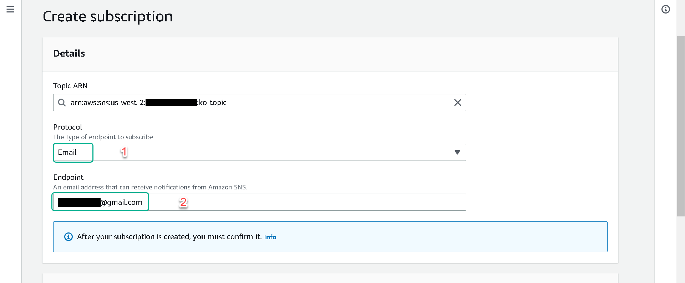The image size is (685, 283).
Task: Click the Endpoint field label
Action: (68, 177)
